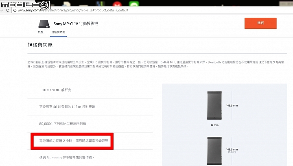Select the 1920 x 720 HD 解析度 row

[x=90, y=90]
